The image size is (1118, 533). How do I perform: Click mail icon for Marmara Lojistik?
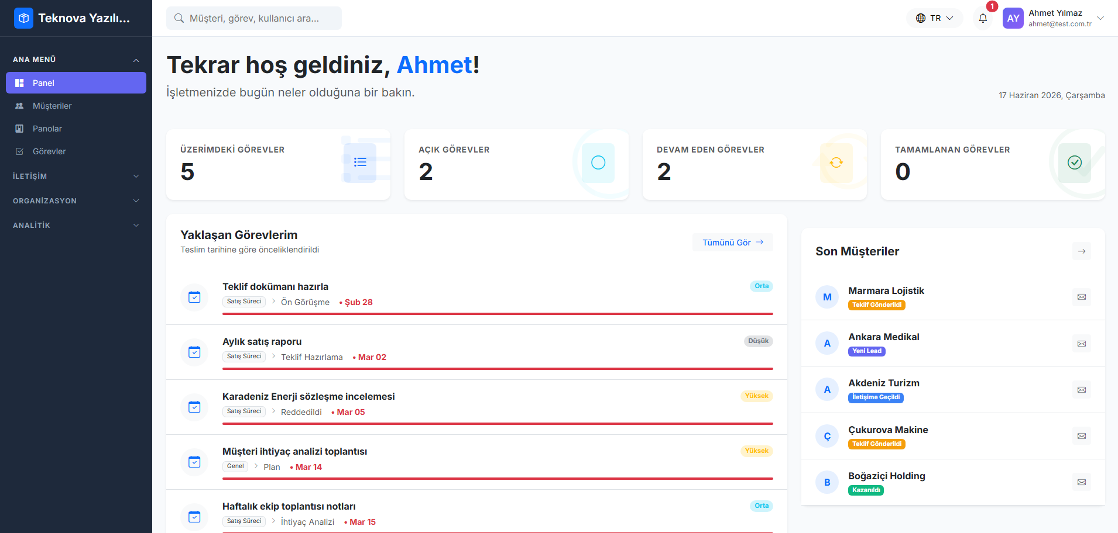[1082, 297]
